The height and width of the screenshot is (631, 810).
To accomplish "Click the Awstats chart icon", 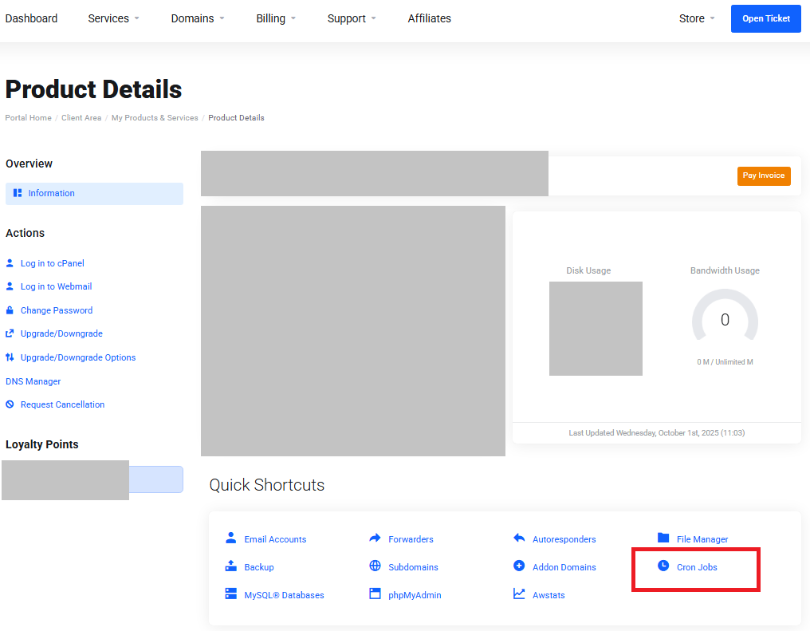I will (x=519, y=594).
